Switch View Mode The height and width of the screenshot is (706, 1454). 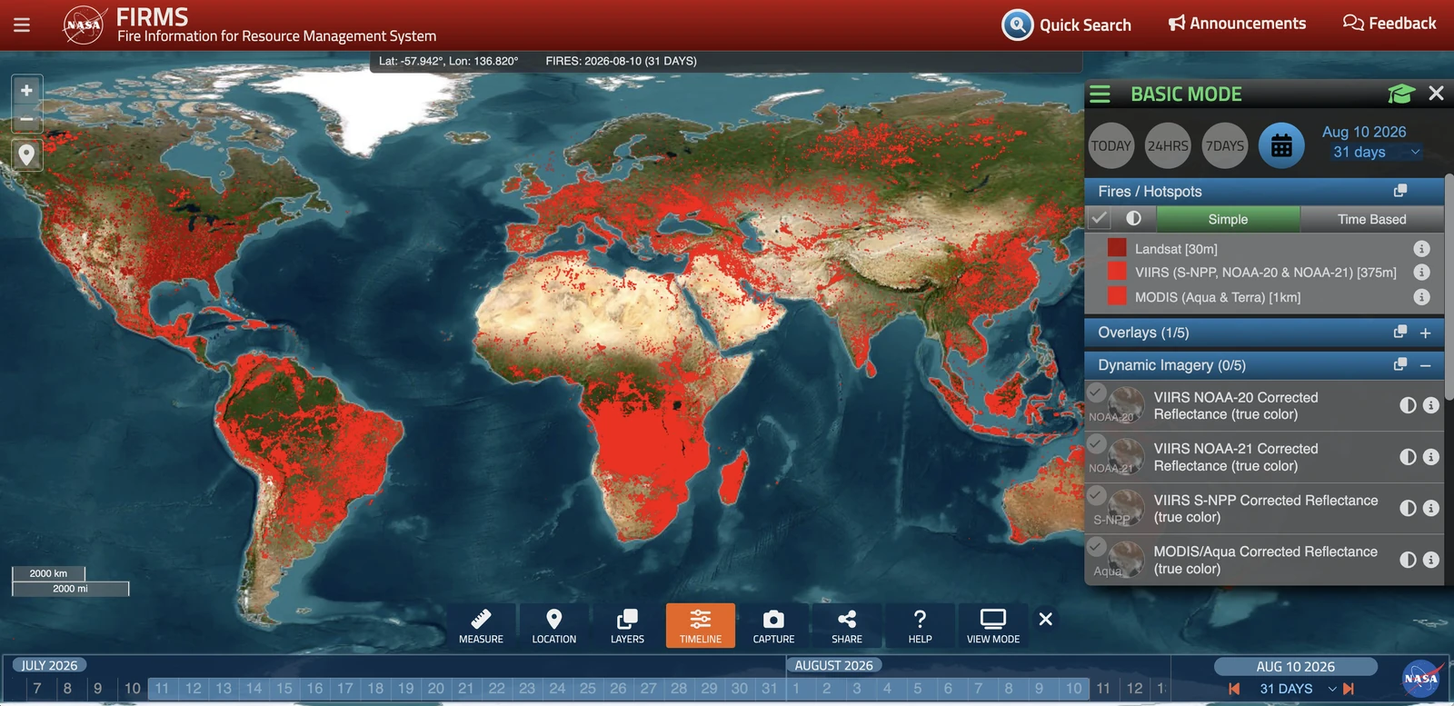[993, 626]
